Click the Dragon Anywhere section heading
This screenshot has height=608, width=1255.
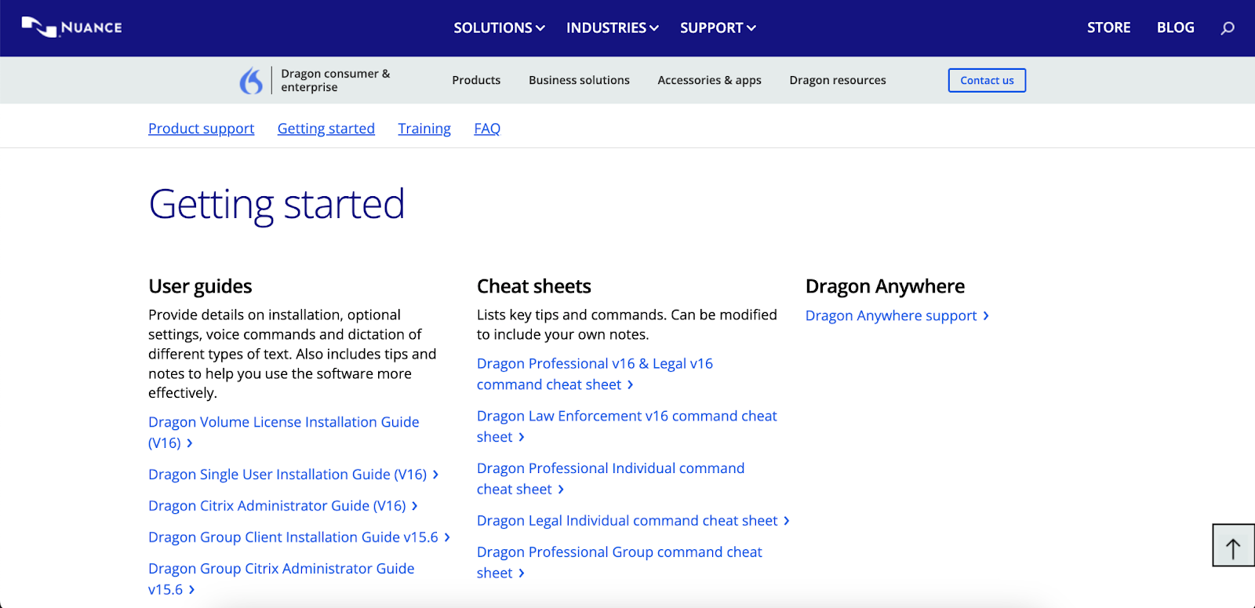pos(885,286)
